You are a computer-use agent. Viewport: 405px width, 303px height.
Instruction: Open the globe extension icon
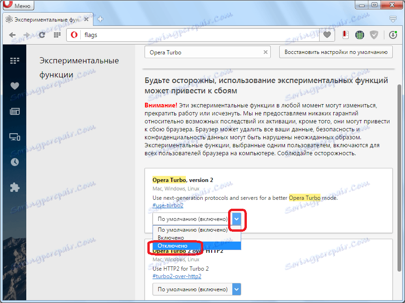(359, 35)
